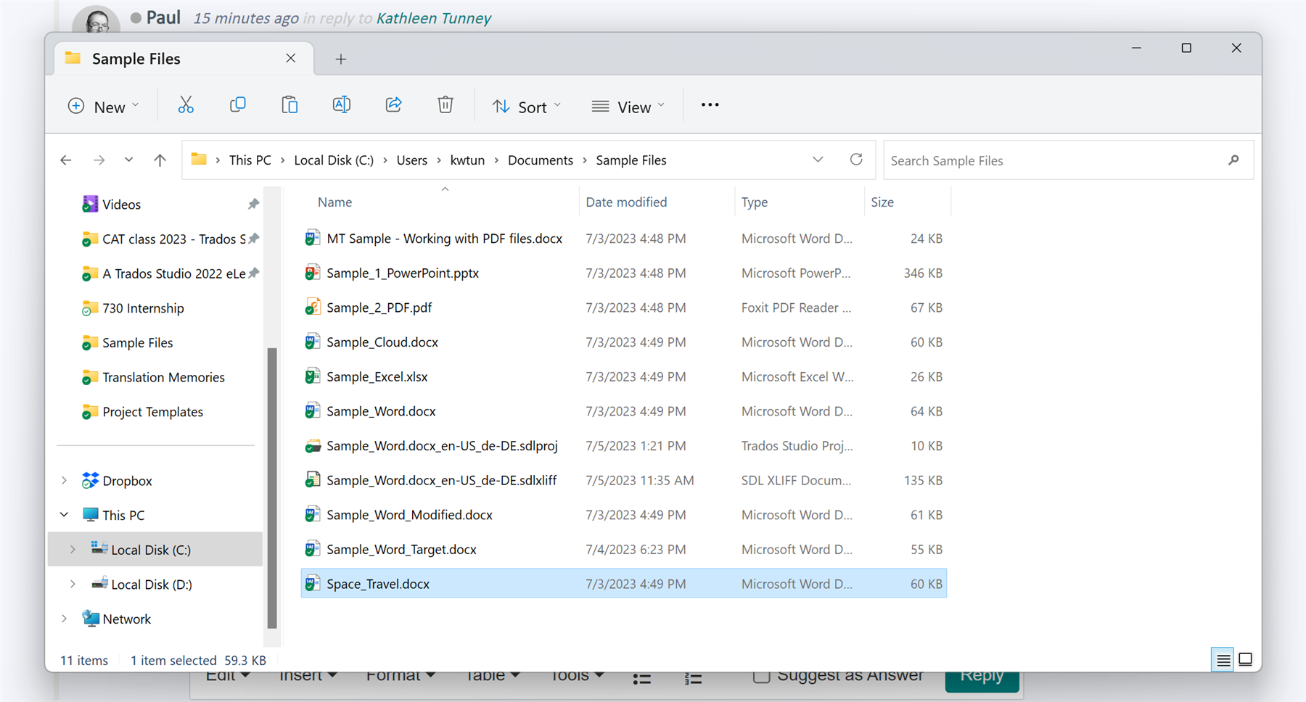Sort by Date modified column header

[x=626, y=202]
